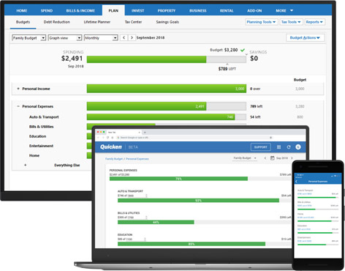Expand the MORE menu
This screenshot has height=271, width=345.
tap(284, 11)
